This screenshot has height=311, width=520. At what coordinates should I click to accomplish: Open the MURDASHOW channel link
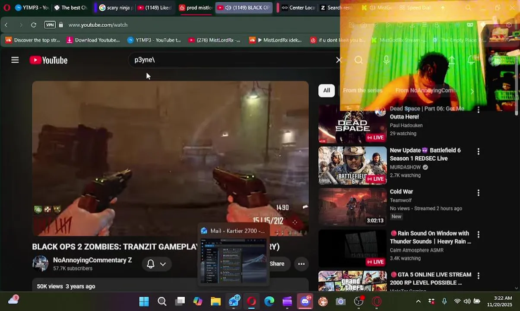(x=405, y=167)
